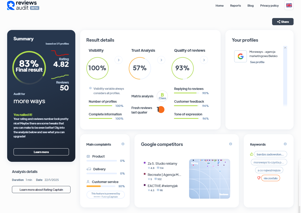Expand the Trust Analysis details arrow

161,60
